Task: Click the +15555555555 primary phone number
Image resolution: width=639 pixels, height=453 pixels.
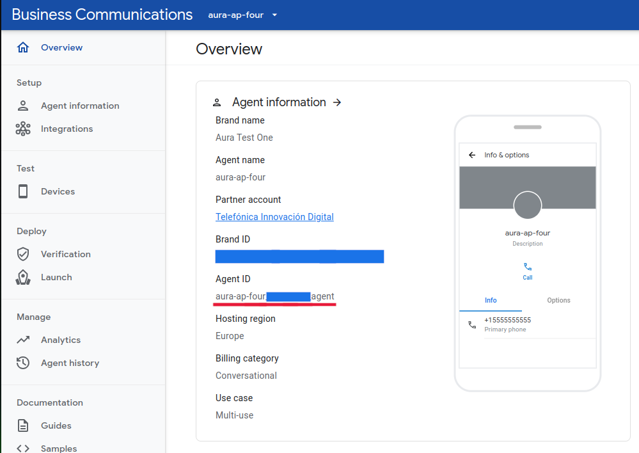Action: [x=507, y=320]
